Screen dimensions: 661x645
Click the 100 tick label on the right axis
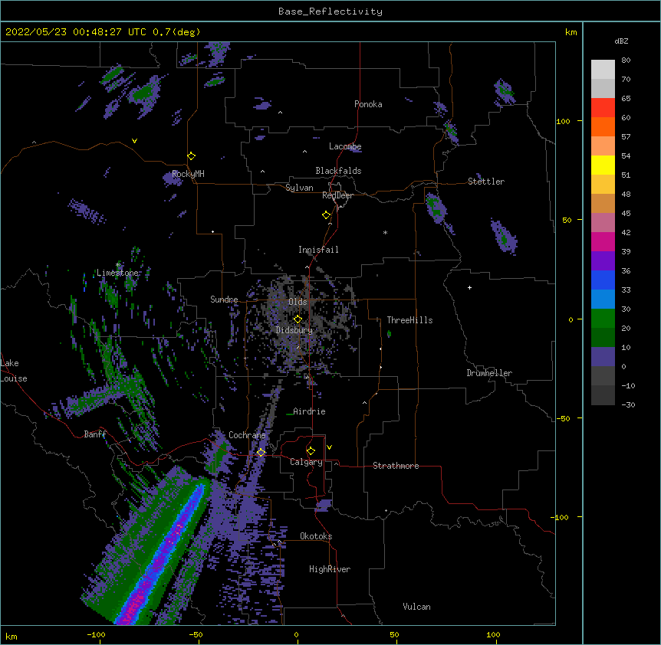click(563, 122)
